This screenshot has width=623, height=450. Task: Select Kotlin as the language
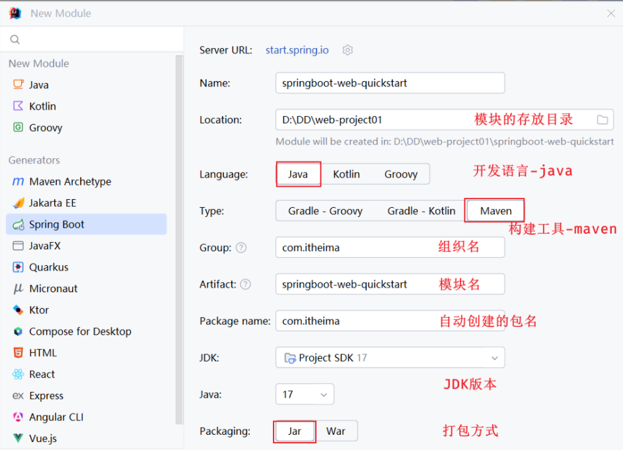coord(346,174)
